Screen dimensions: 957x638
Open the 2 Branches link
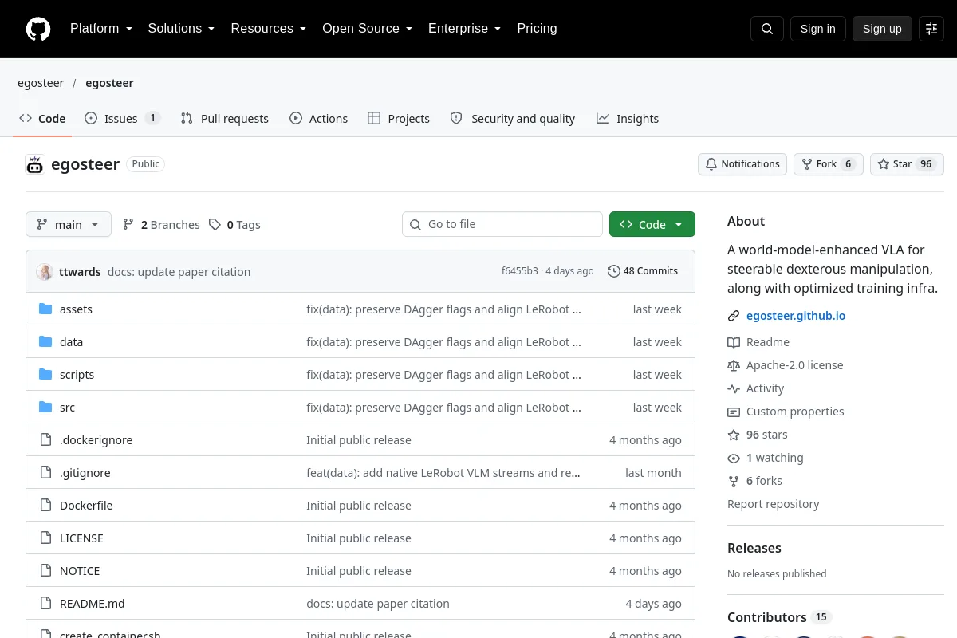click(161, 225)
